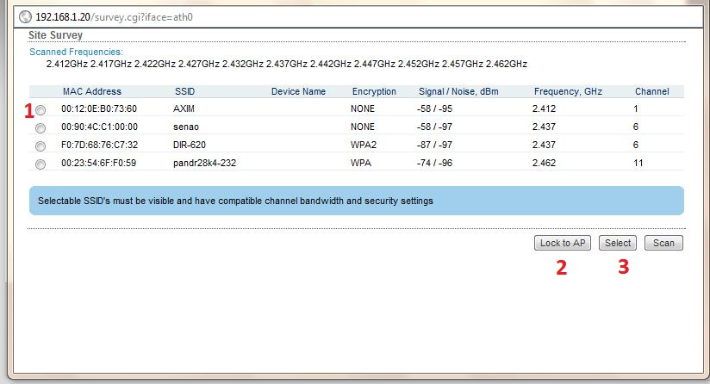Click the globe icon in the address bar
This screenshot has height=384, width=710.
tap(25, 16)
